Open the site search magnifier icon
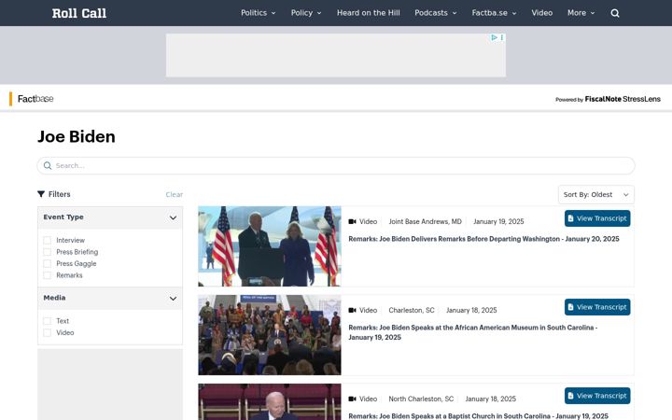The width and height of the screenshot is (672, 420). coord(614,13)
